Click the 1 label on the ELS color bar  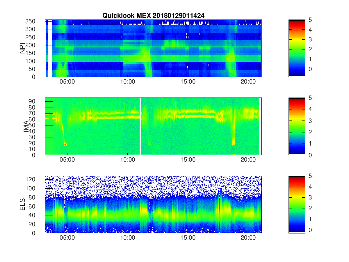[310, 219]
